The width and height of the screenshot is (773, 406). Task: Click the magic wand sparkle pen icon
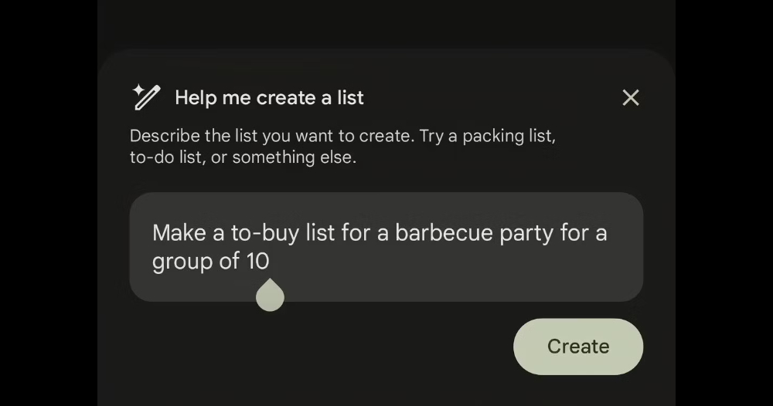coord(146,97)
